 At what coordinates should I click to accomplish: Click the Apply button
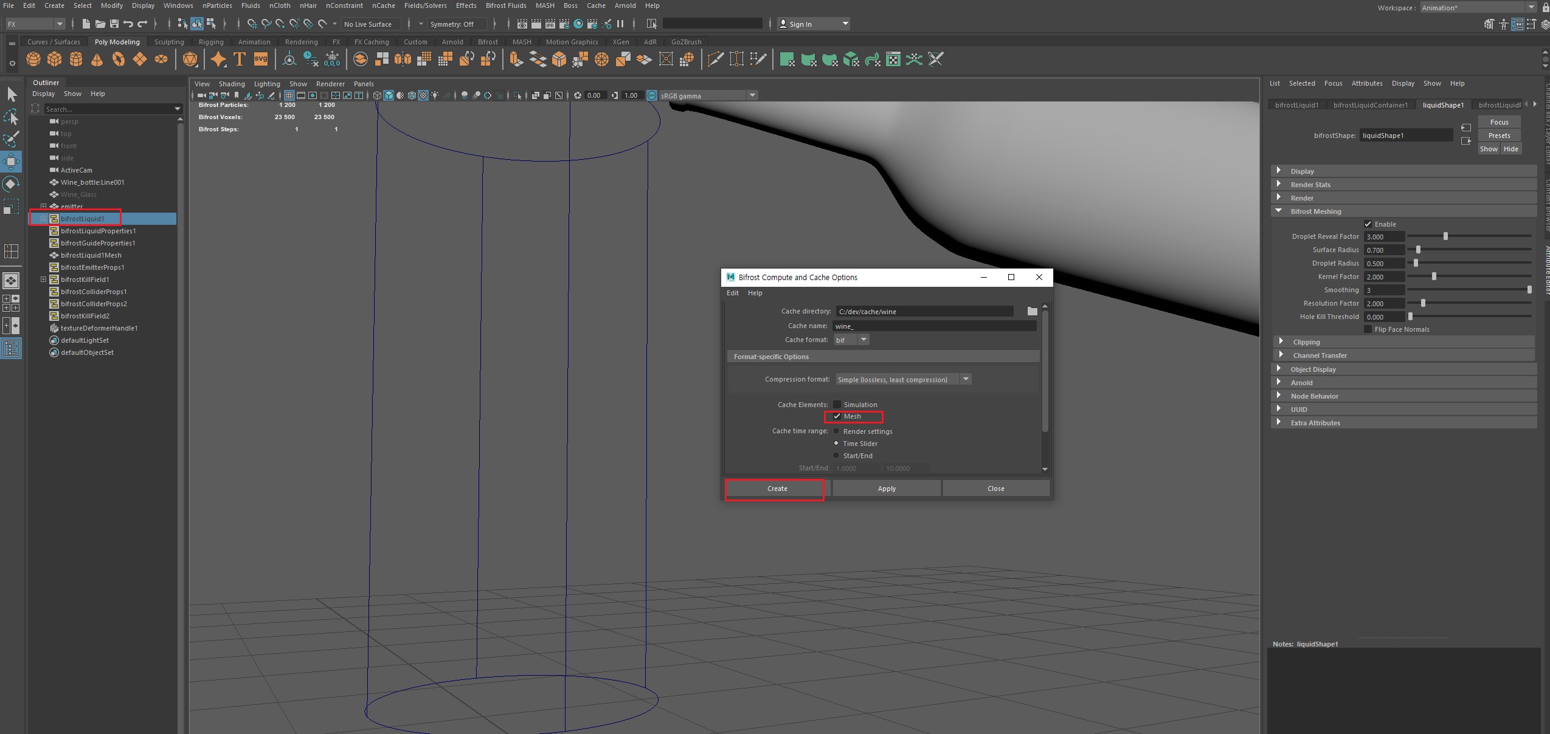point(886,489)
